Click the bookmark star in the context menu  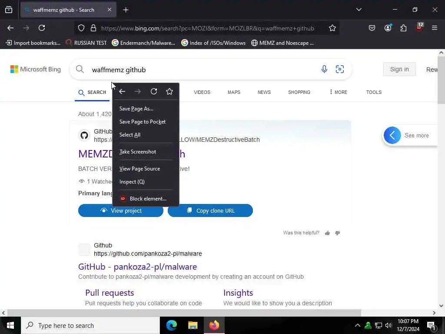pyautogui.click(x=169, y=91)
